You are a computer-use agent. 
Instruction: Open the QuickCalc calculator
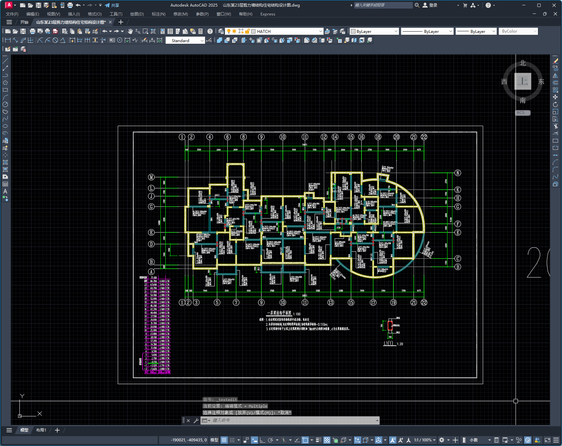(x=201, y=31)
